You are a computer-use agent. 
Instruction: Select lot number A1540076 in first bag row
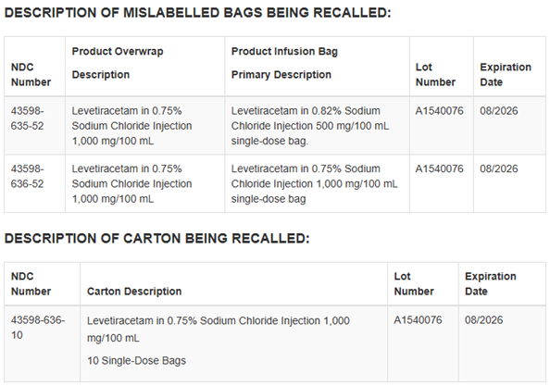tap(439, 111)
